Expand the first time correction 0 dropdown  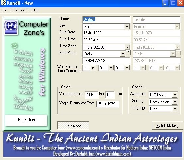click(111, 68)
